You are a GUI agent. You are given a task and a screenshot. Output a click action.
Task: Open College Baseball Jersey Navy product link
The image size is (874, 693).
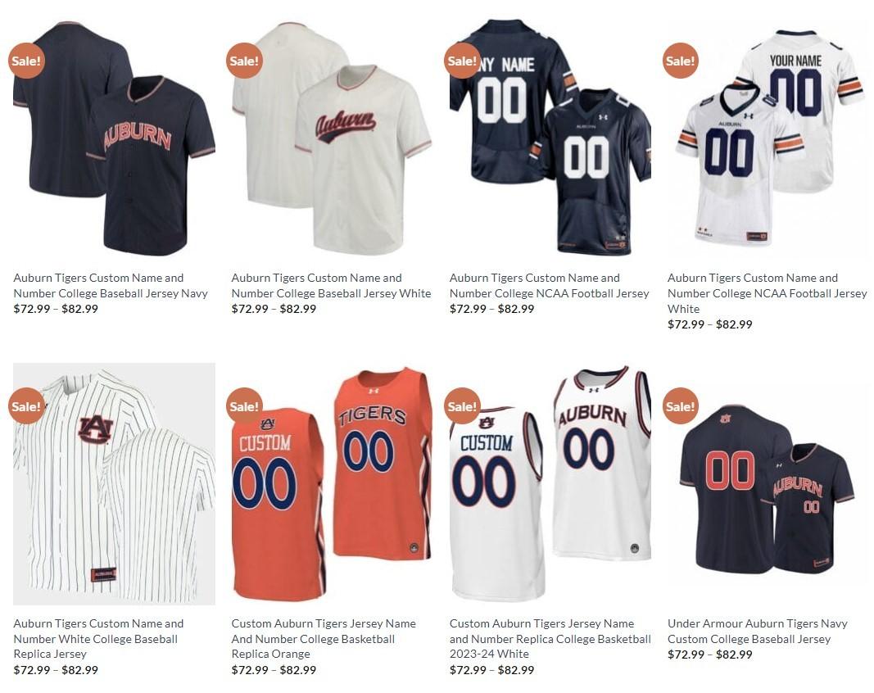(x=111, y=285)
